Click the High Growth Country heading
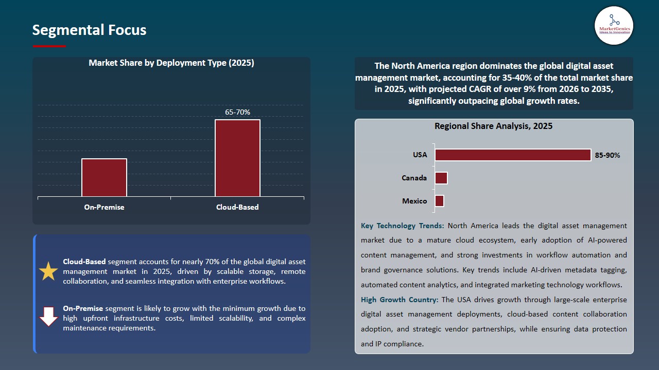 [x=400, y=300]
